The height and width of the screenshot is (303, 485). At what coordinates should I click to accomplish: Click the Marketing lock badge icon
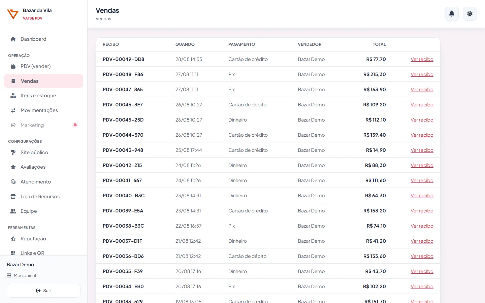(x=75, y=125)
